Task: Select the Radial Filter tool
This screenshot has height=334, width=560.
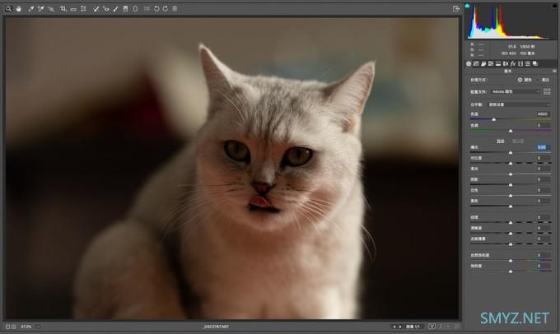Action: pyautogui.click(x=135, y=8)
